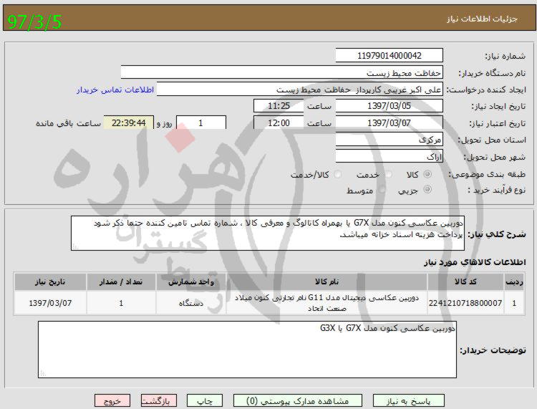Click the green 97/3/5 date label
The height and width of the screenshot is (409, 537).
pyautogui.click(x=34, y=22)
